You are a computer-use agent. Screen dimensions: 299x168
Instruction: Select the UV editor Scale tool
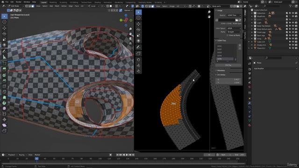pos(139,35)
